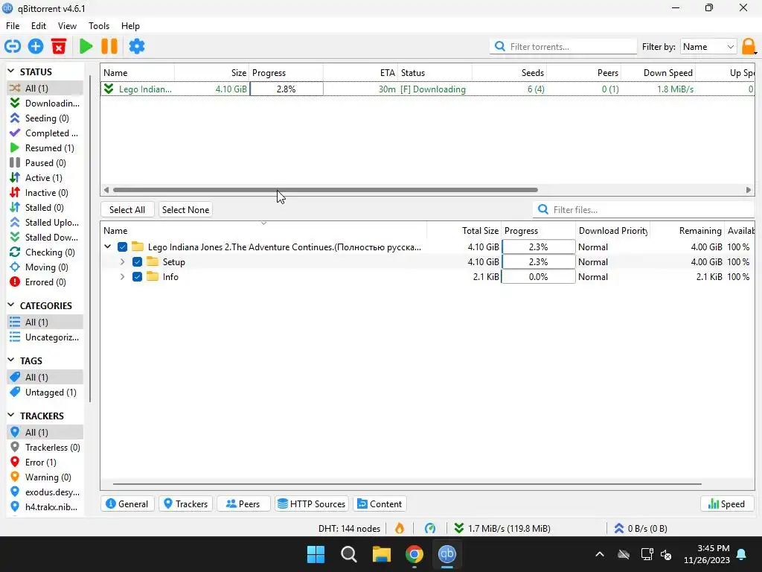Click the Add torrent link icon
The width and height of the screenshot is (762, 572).
click(13, 46)
